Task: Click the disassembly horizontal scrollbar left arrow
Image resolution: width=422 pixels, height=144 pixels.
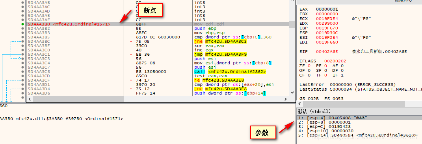Action: tap(30, 99)
